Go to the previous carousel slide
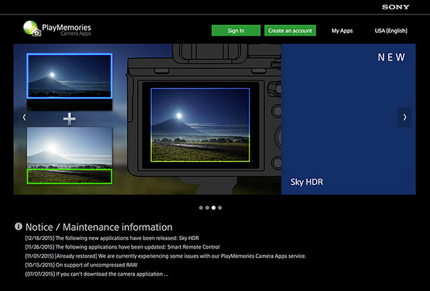This screenshot has width=430, height=291. tap(24, 117)
